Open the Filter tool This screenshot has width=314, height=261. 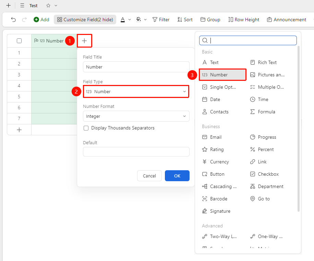(x=161, y=20)
